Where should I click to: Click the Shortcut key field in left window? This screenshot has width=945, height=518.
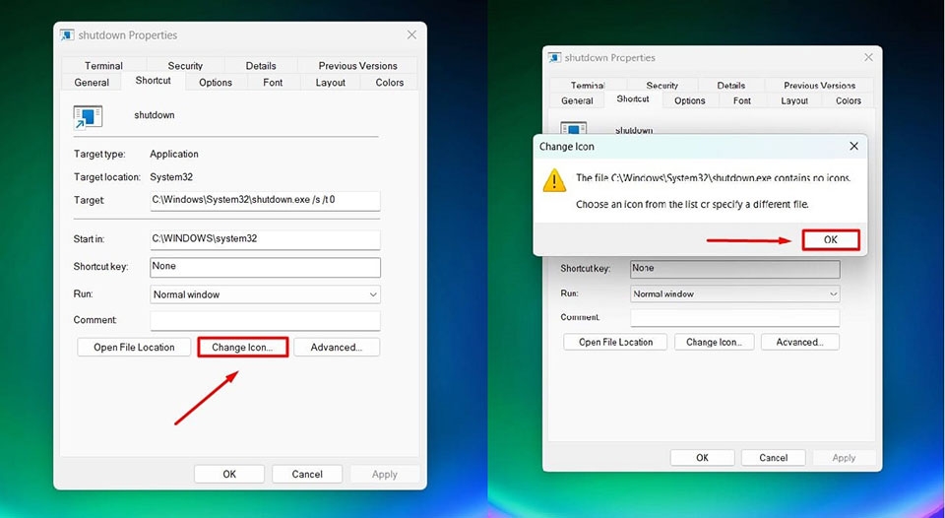265,267
